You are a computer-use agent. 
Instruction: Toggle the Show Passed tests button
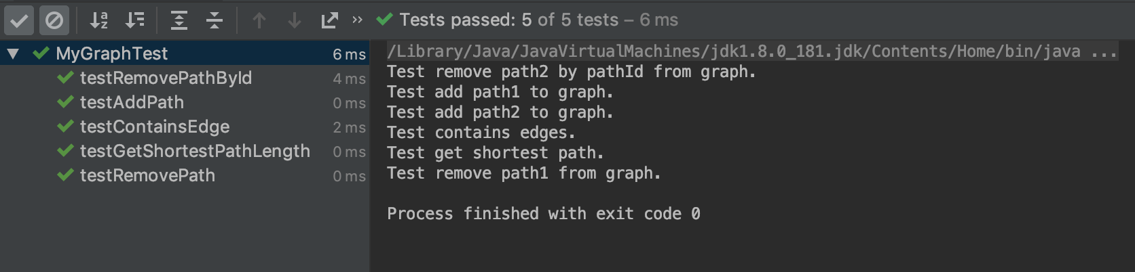click(x=19, y=21)
